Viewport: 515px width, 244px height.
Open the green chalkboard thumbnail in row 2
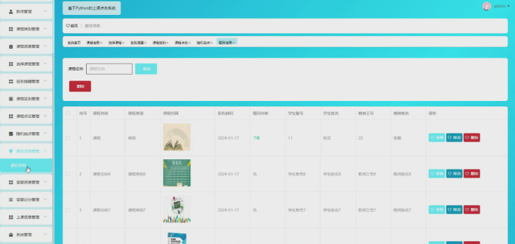(x=177, y=173)
